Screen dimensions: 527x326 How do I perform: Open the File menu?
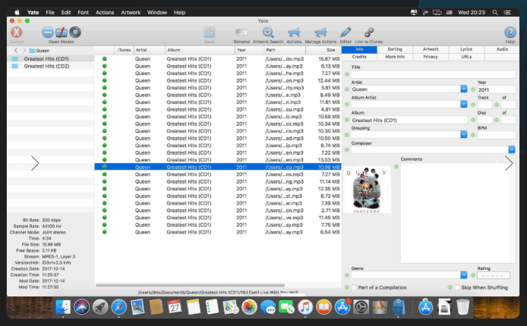(50, 12)
